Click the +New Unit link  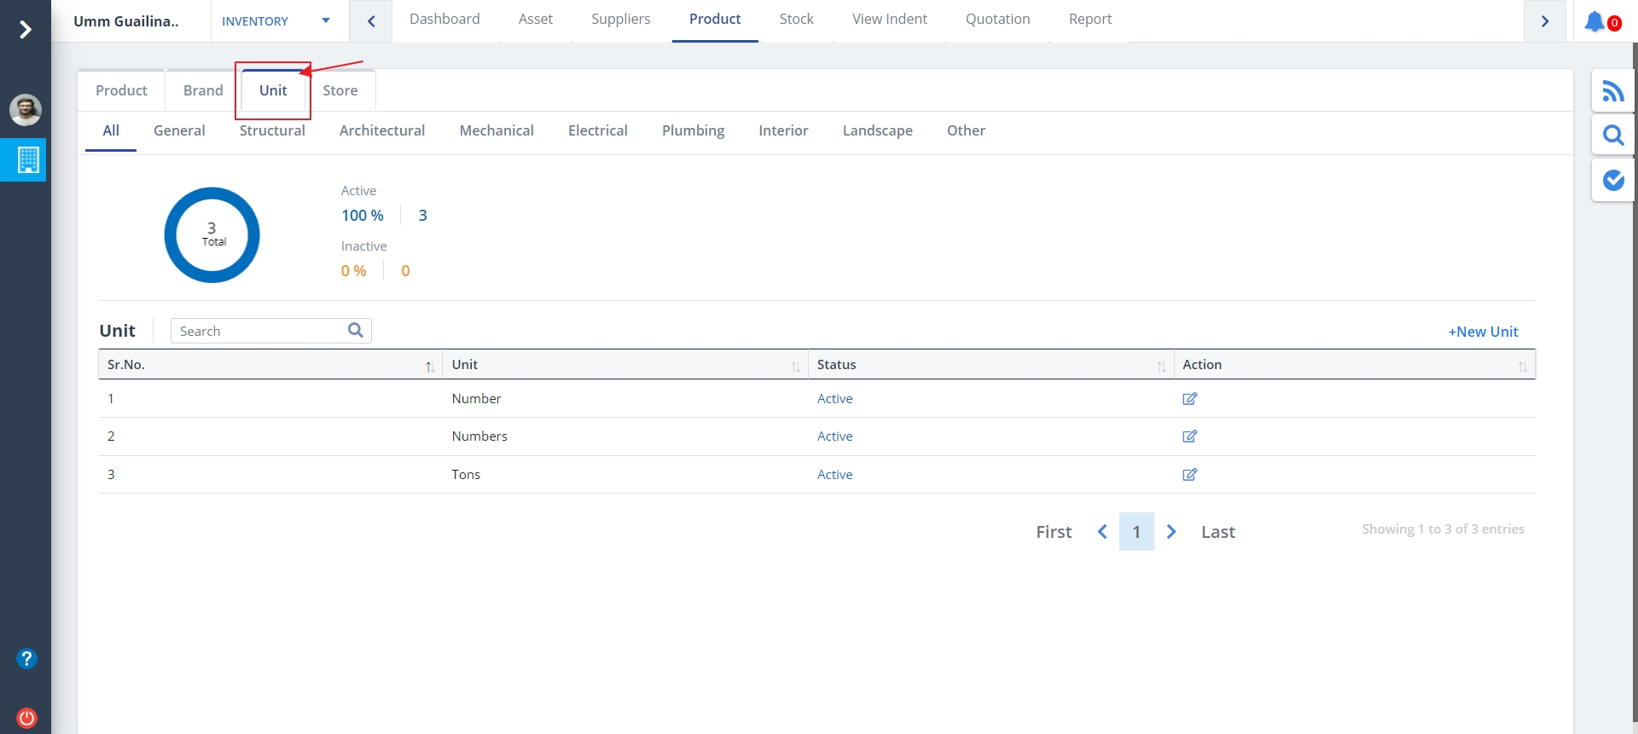tap(1483, 332)
